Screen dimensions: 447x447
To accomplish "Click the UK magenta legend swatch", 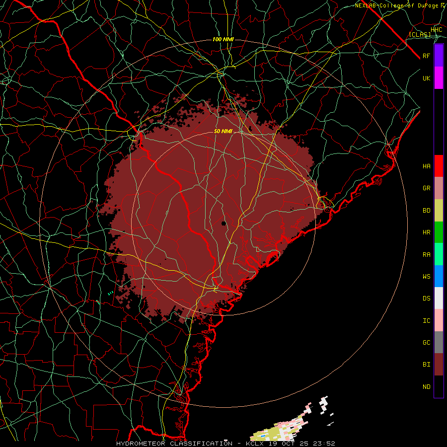I will click(x=439, y=78).
